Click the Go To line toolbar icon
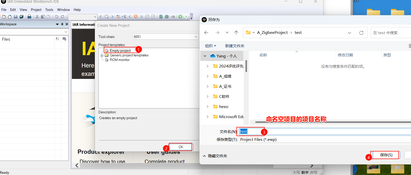The image size is (411, 175). pyautogui.click(x=124, y=17)
